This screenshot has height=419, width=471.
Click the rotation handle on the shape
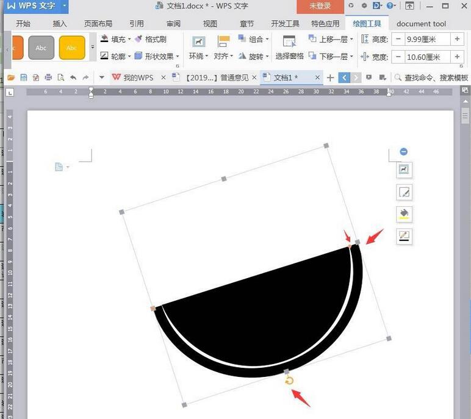click(289, 381)
